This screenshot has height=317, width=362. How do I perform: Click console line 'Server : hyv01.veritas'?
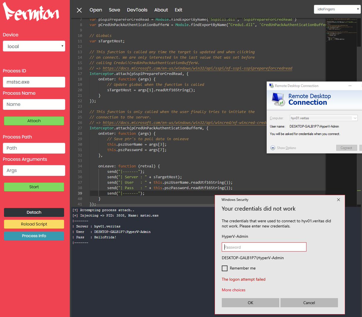[x=97, y=226]
